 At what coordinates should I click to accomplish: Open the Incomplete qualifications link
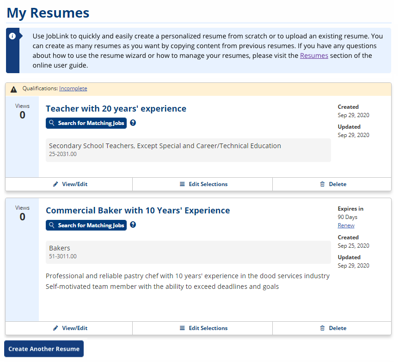73,88
